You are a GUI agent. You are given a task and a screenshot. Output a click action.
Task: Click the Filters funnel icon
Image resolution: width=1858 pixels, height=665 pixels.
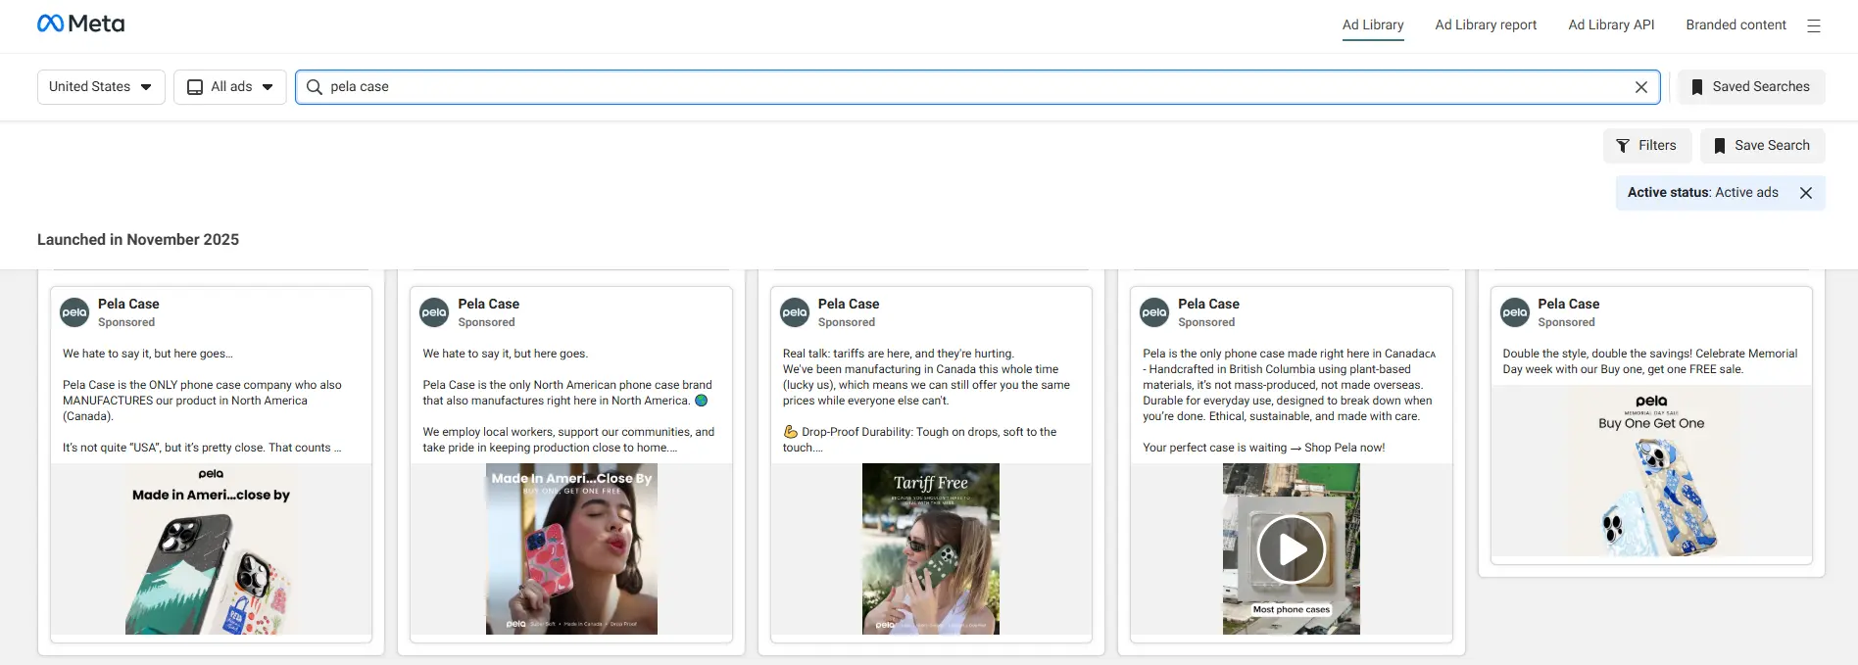(x=1623, y=146)
